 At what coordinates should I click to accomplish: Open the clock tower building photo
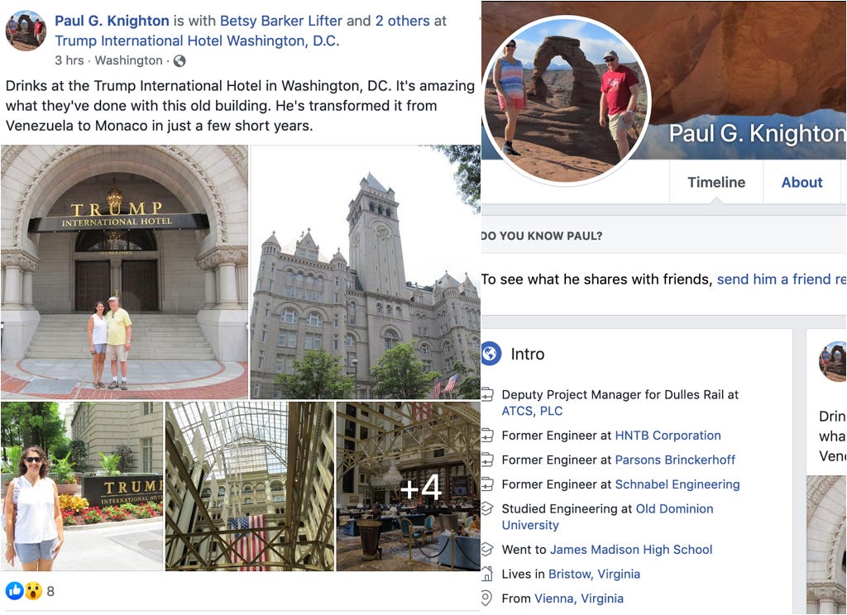pyautogui.click(x=365, y=272)
